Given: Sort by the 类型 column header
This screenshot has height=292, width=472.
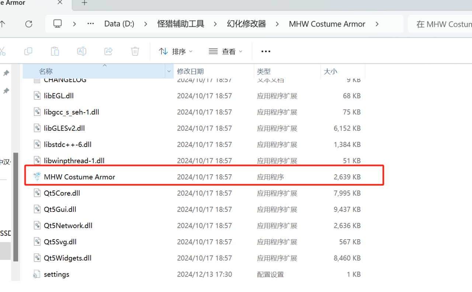Looking at the screenshot, I should (287, 71).
